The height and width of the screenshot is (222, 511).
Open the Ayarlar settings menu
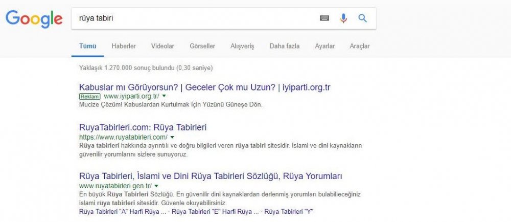coord(324,46)
